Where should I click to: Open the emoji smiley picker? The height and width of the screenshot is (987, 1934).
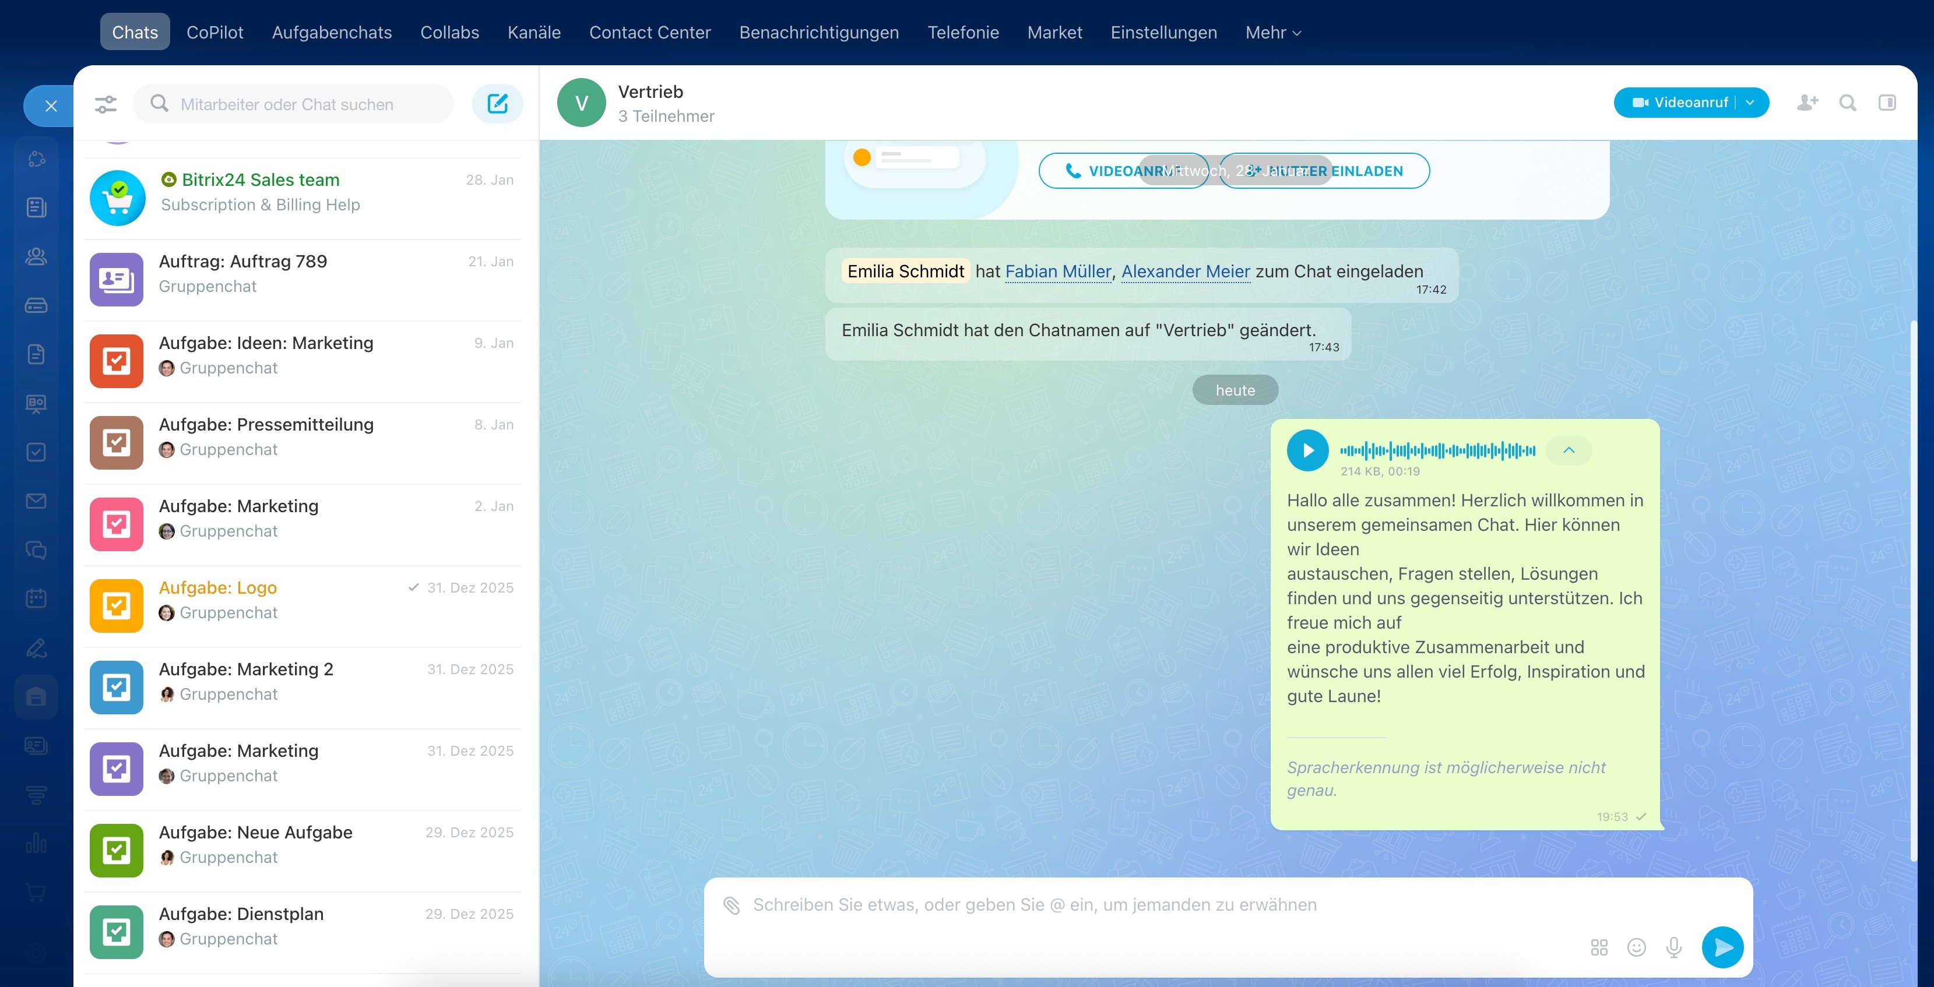[x=1637, y=947]
